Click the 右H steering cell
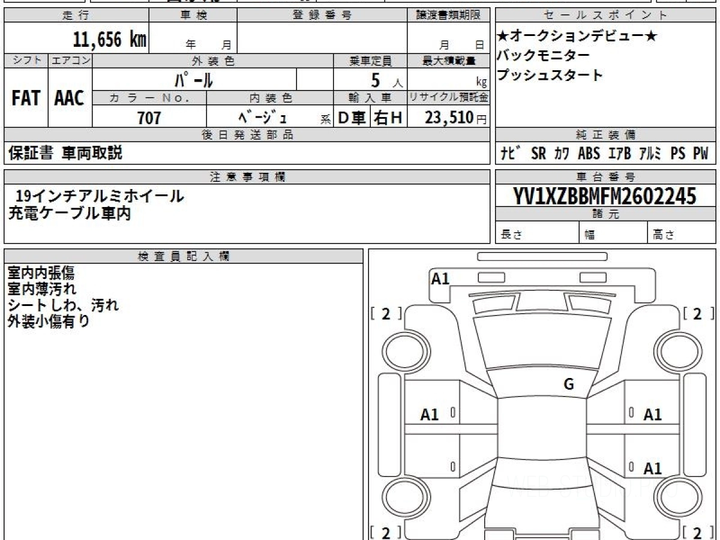 [x=389, y=118]
